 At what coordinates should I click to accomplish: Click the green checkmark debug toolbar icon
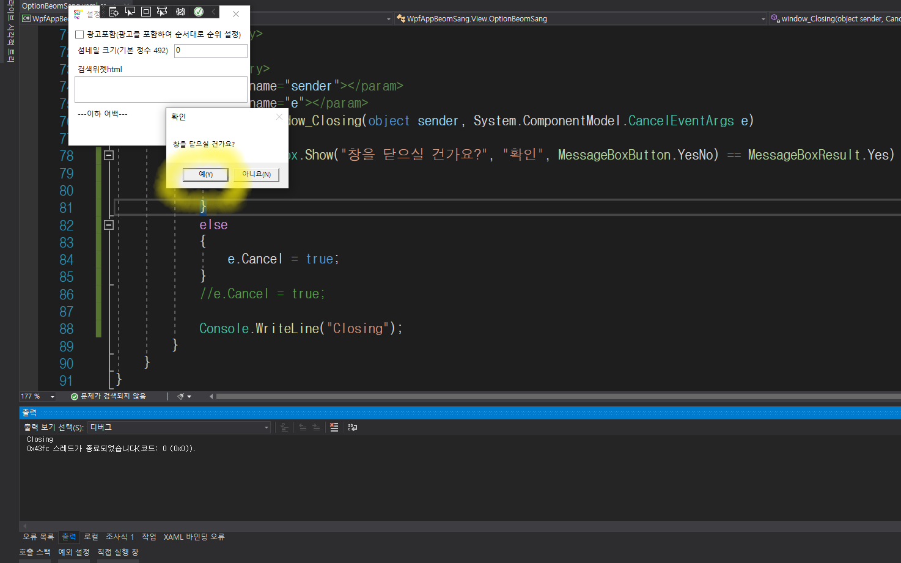(x=199, y=12)
